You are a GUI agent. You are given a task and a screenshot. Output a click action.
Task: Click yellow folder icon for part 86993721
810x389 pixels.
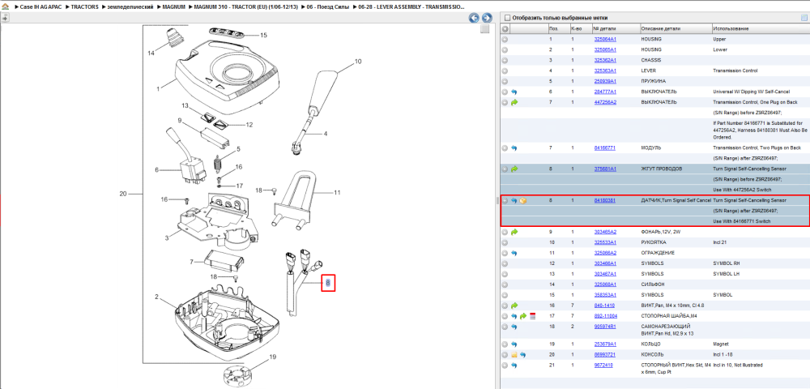point(514,355)
